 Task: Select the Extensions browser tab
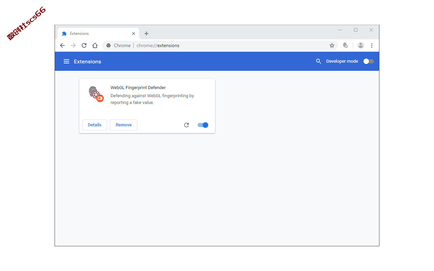coord(98,34)
